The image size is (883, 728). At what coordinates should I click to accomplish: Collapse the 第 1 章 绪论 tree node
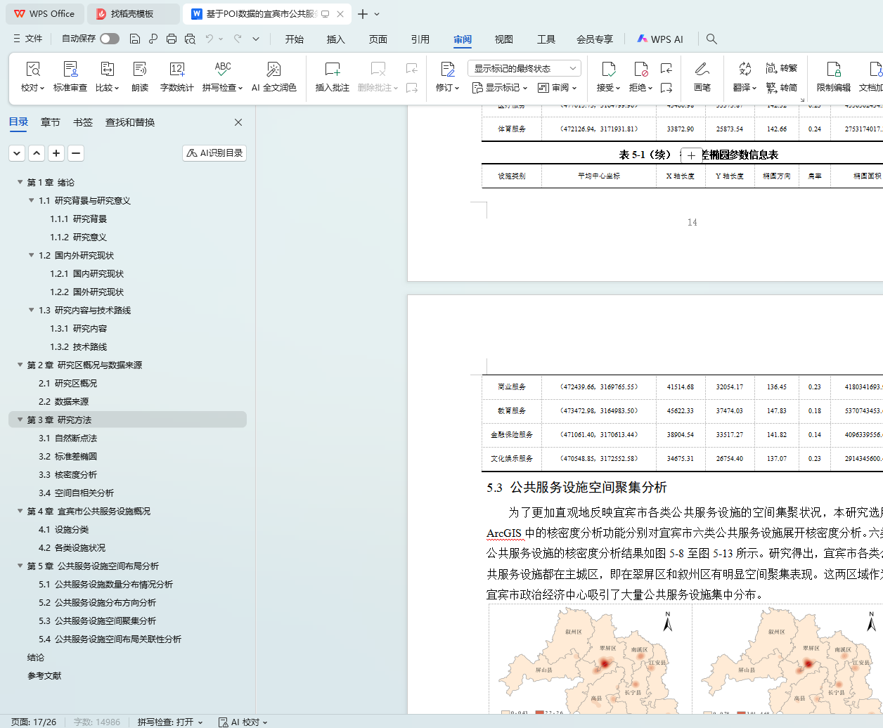point(20,182)
